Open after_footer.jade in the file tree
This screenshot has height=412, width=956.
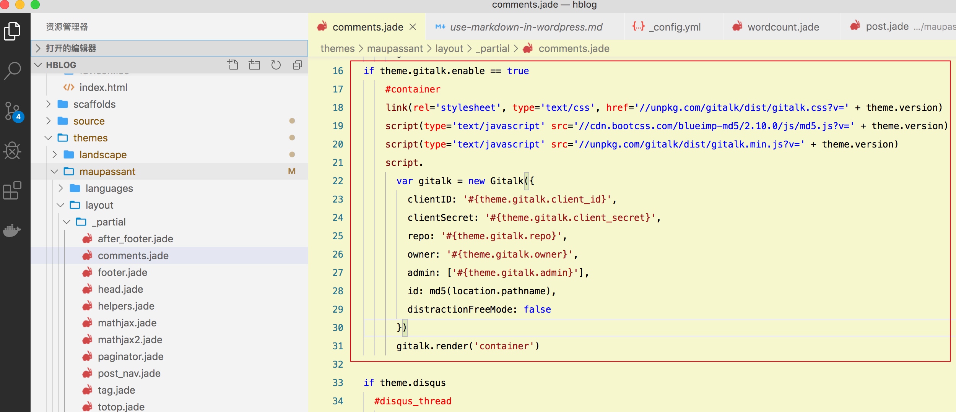[169, 239]
